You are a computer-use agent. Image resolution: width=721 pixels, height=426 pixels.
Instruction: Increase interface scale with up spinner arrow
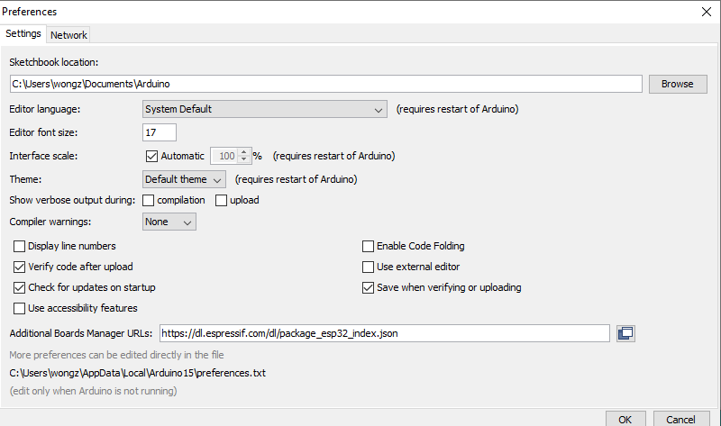[x=244, y=152]
